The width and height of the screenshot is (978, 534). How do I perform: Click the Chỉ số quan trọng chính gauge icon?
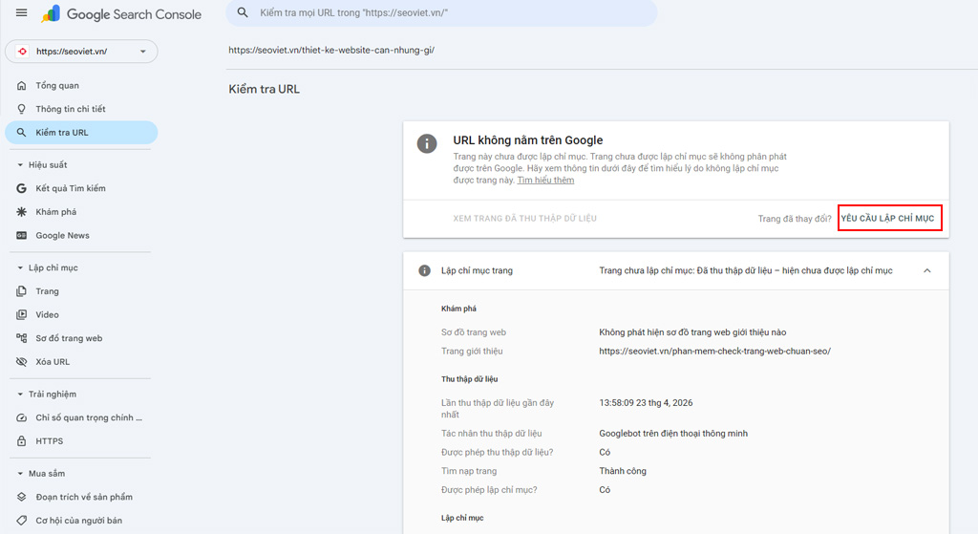point(21,418)
